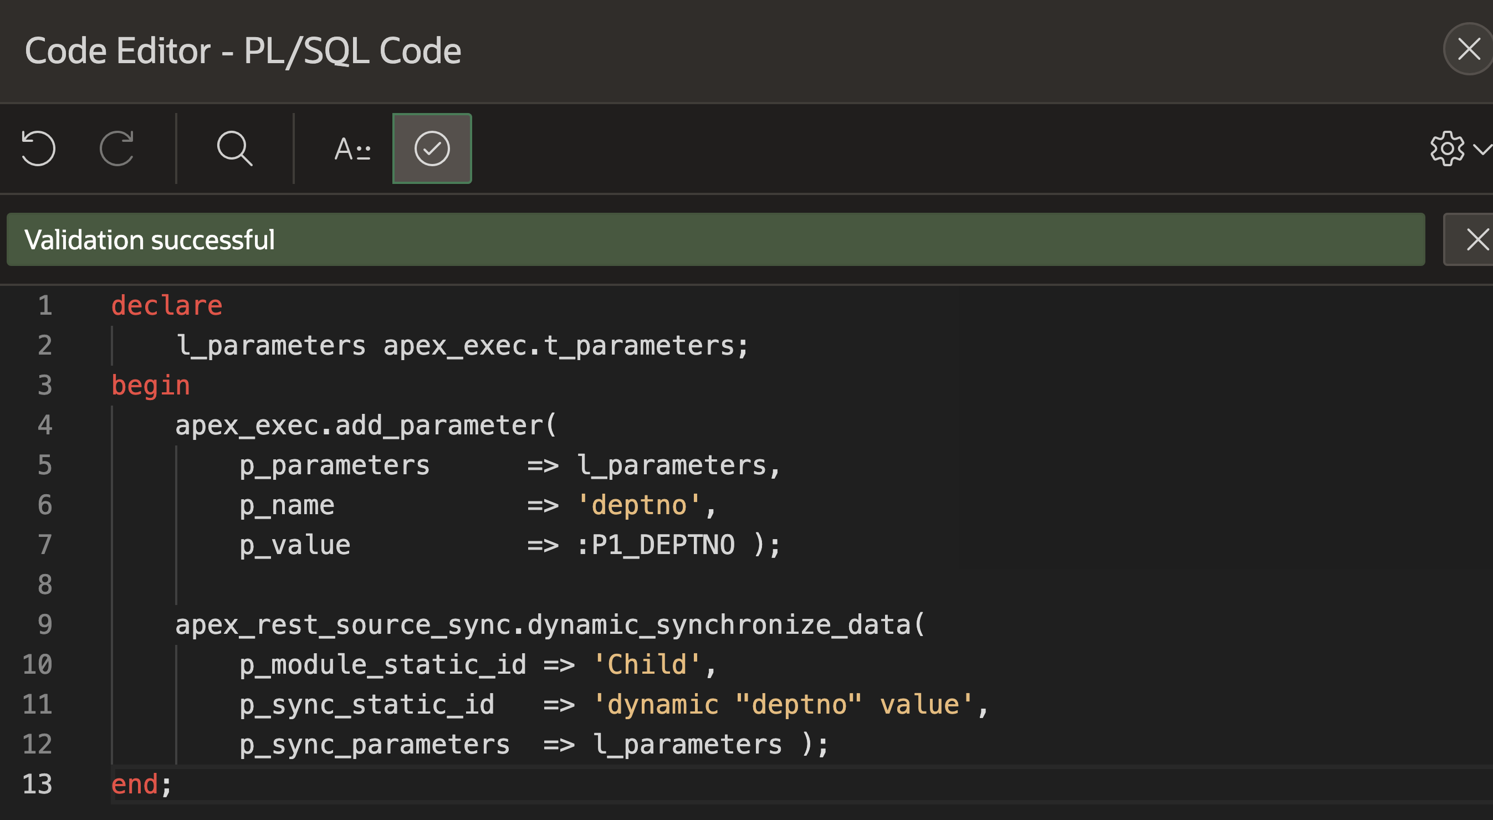
Task: Click the Code Editor - PL/SQL Code title
Action: (243, 50)
